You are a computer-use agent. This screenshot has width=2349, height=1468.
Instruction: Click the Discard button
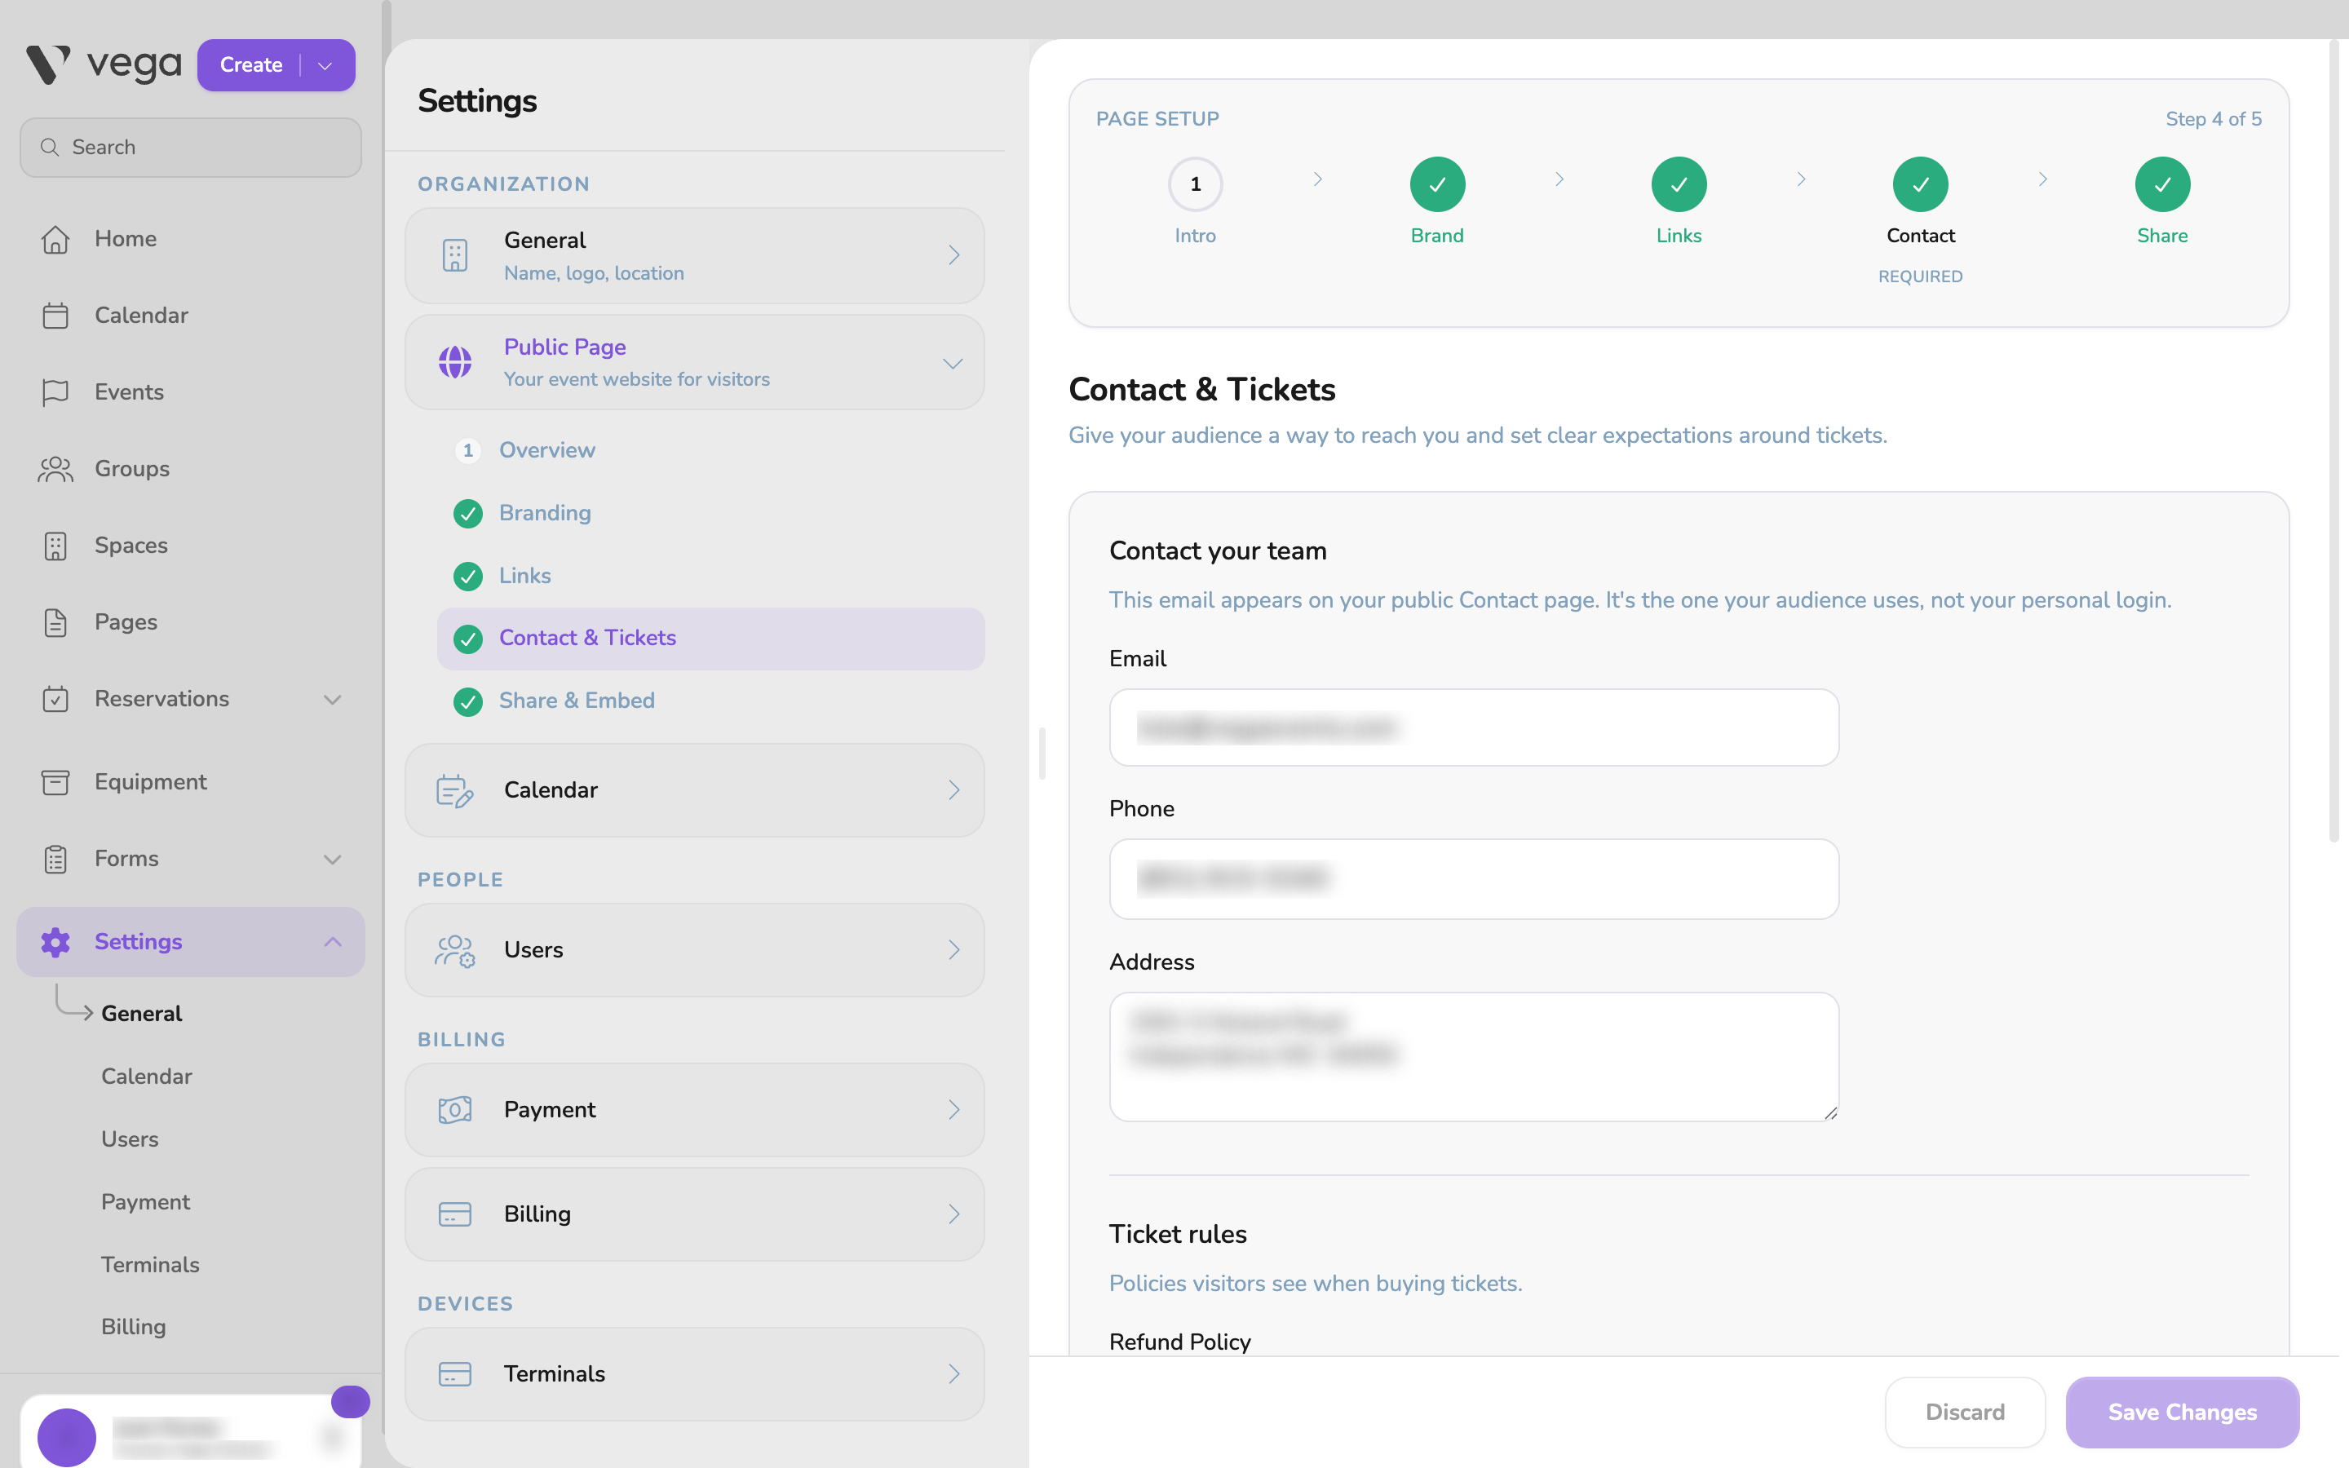coord(1965,1413)
